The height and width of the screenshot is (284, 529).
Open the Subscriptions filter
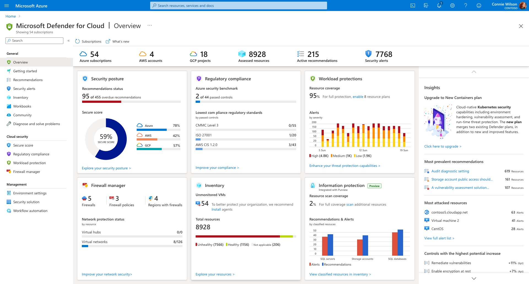(88, 41)
